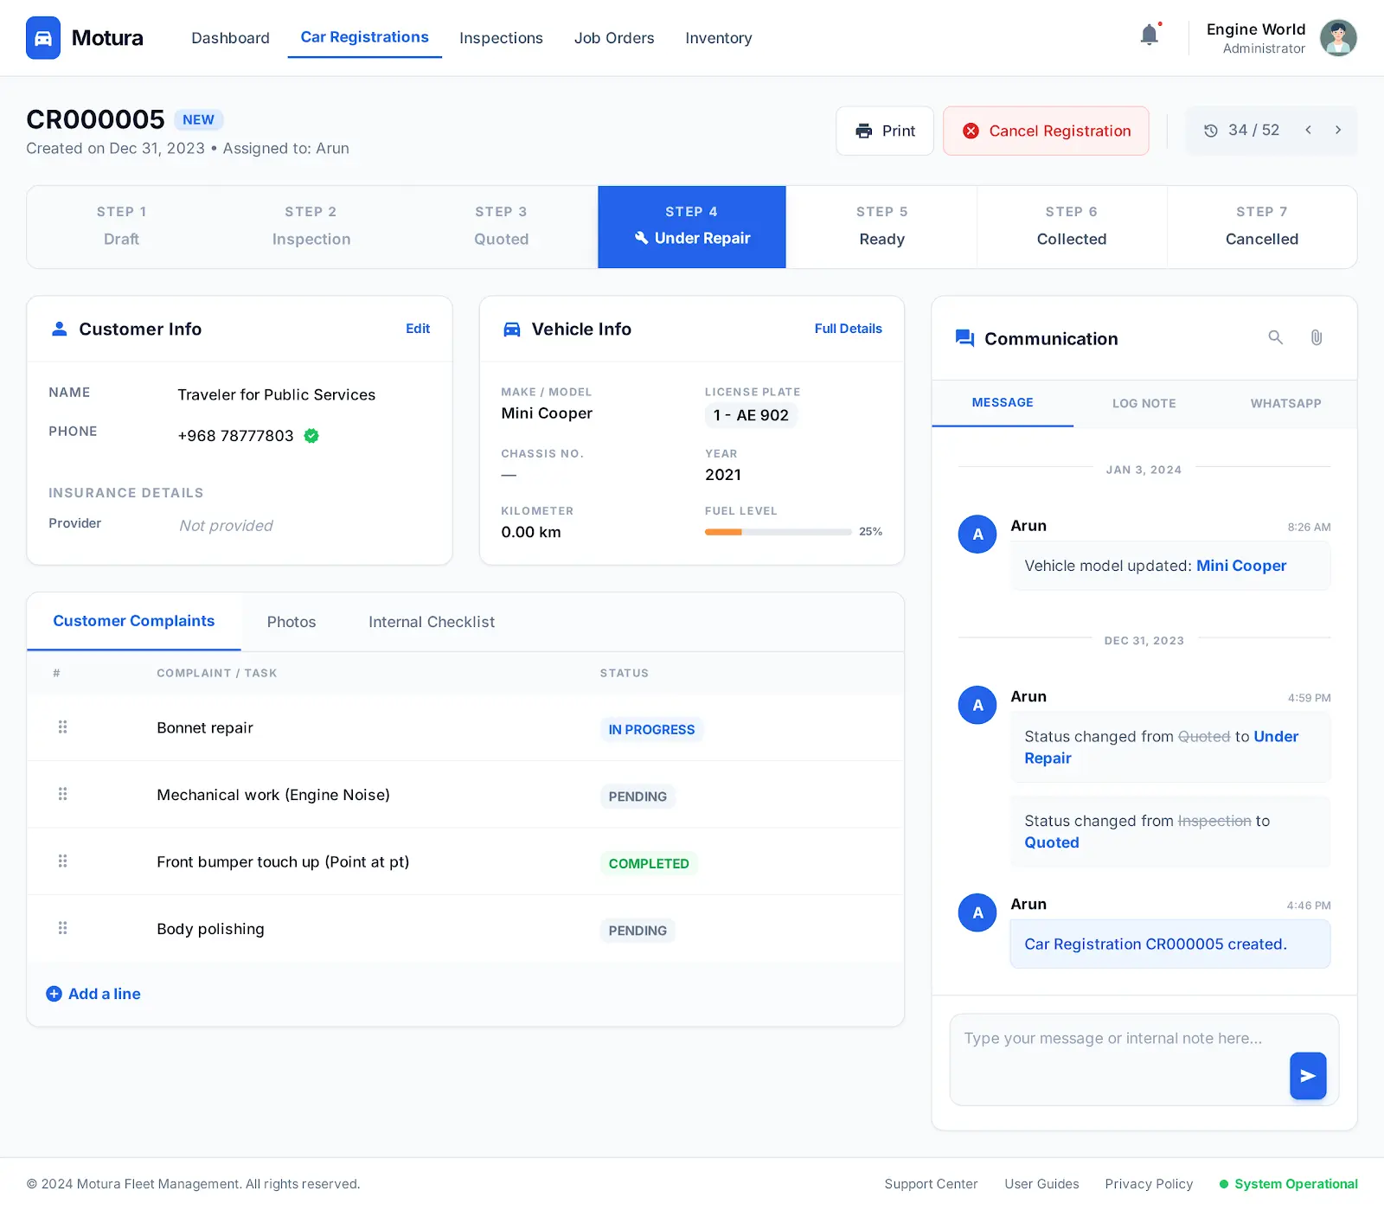Send message with the blue arrow button
Viewport: 1384px width, 1210px height.
pyautogui.click(x=1307, y=1075)
